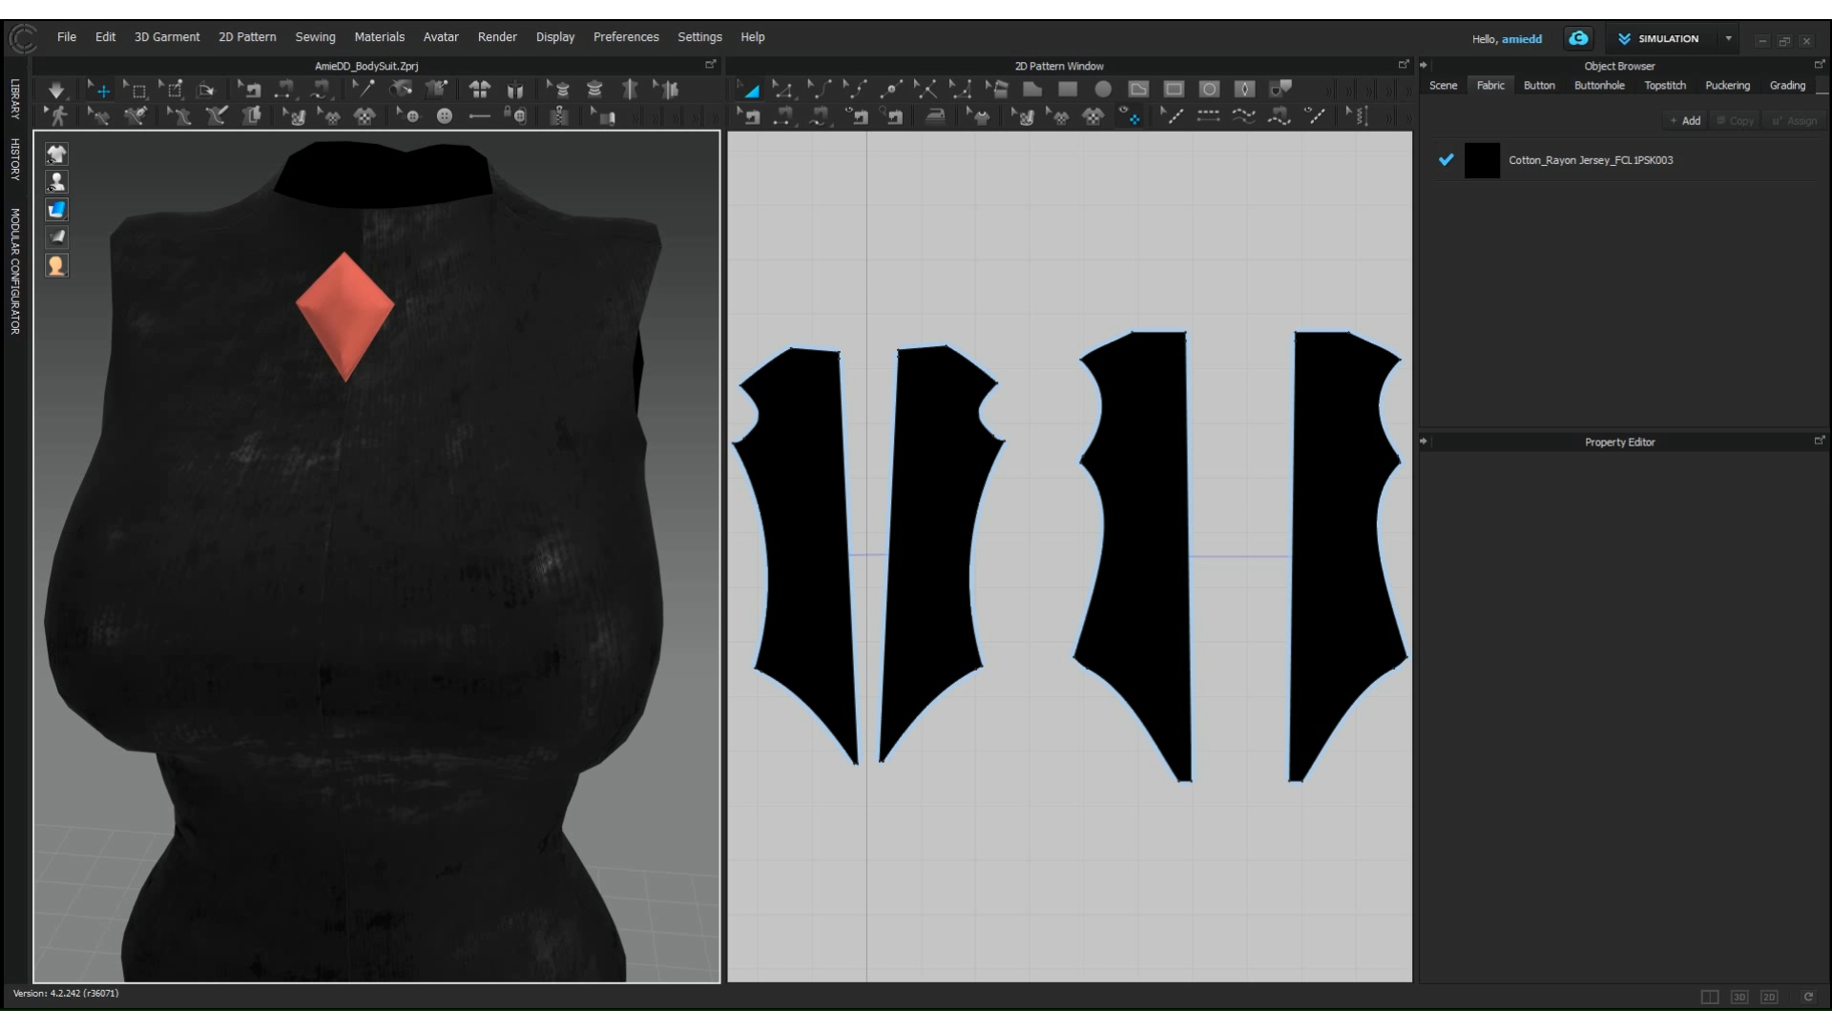Toggle gold avatar head render style icon
This screenshot has width=1832, height=1030.
point(56,265)
